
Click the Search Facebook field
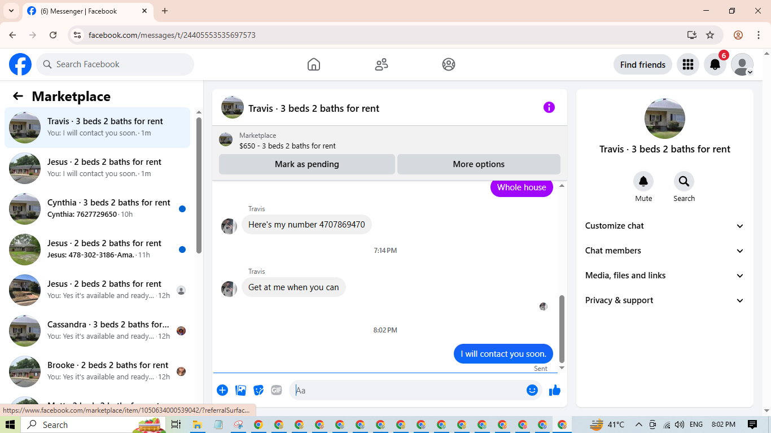(115, 64)
